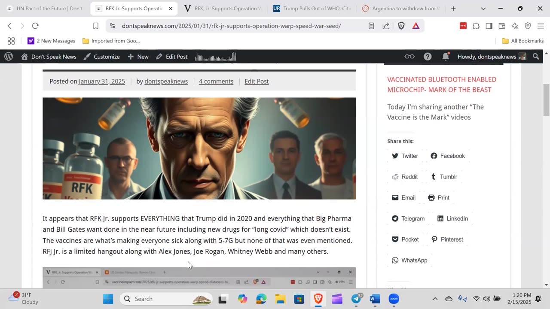Open Zoom from the taskbar
Image resolution: width=550 pixels, height=309 pixels.
click(x=394, y=299)
